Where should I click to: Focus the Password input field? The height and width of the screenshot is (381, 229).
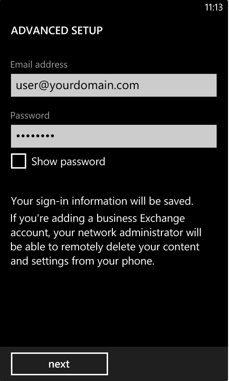[114, 136]
